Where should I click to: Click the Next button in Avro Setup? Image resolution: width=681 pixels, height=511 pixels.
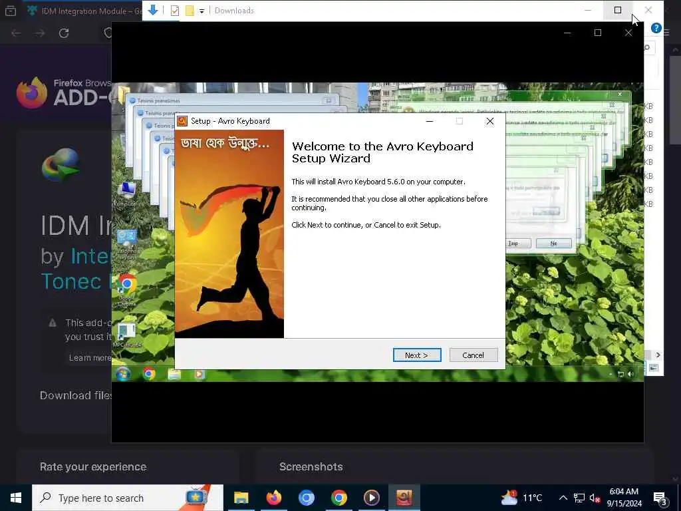point(417,355)
